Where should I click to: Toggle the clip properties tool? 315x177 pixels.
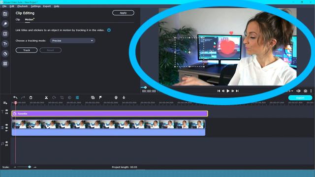pos(77,97)
